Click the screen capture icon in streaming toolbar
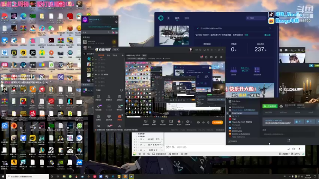319x179 pixels. (146, 121)
